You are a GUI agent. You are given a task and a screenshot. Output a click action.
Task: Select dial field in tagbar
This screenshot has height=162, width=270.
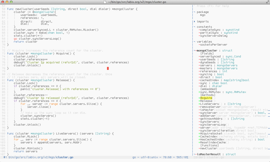tap(204, 86)
